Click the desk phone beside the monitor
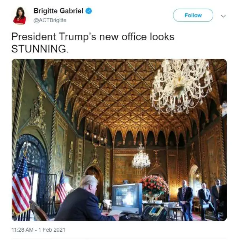 154,213
